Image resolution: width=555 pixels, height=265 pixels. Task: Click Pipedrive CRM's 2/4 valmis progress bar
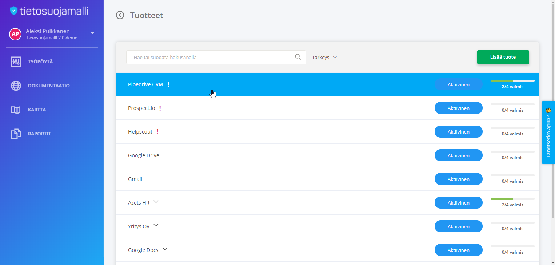coord(512,80)
